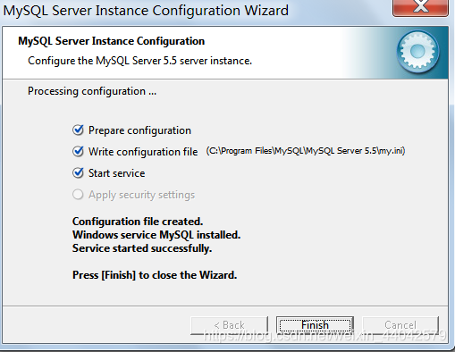Screen dimensions: 455x352
Task: Click the Finish button
Action: 315,325
